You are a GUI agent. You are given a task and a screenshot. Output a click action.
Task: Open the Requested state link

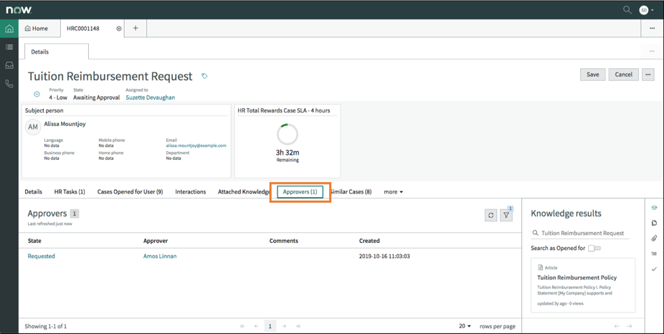(x=41, y=256)
